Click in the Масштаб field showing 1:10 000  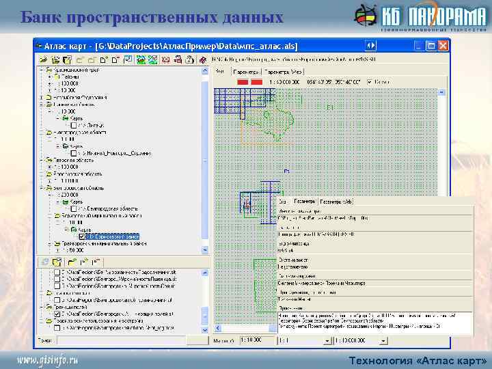[257, 340]
